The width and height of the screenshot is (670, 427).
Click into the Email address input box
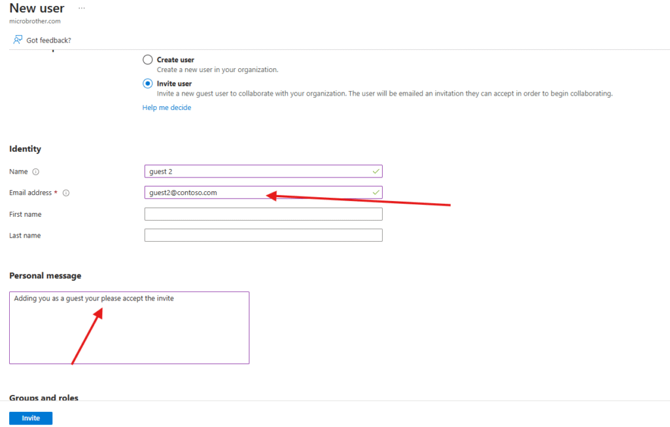pyautogui.click(x=255, y=193)
